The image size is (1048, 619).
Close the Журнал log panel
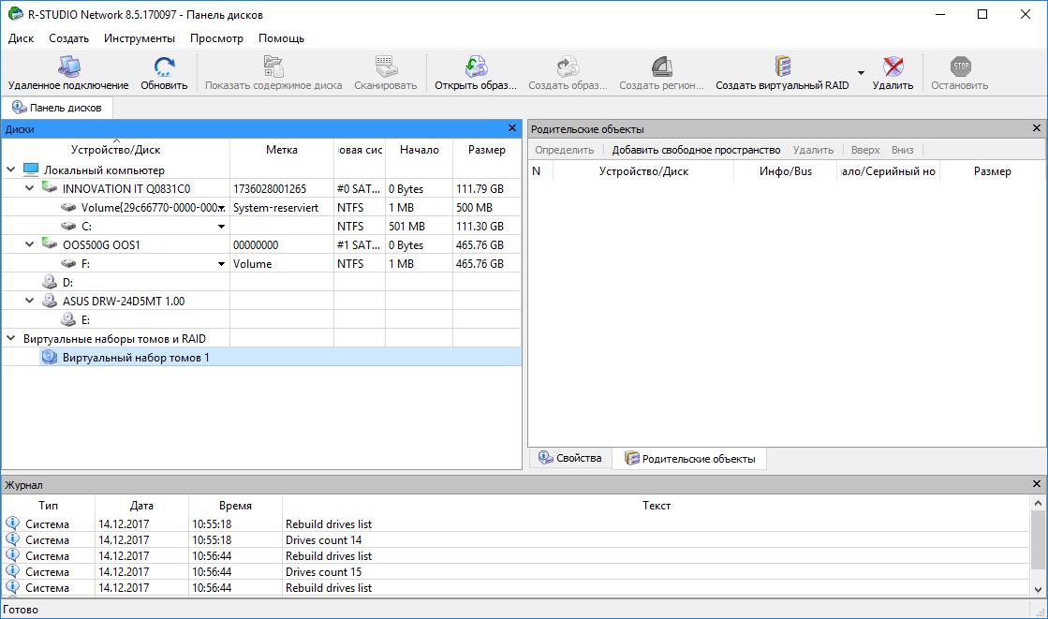(x=1036, y=484)
